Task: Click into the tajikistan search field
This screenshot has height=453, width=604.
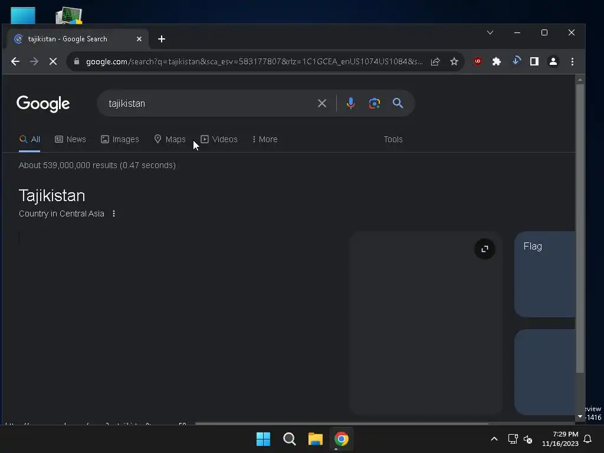Action: (x=208, y=103)
